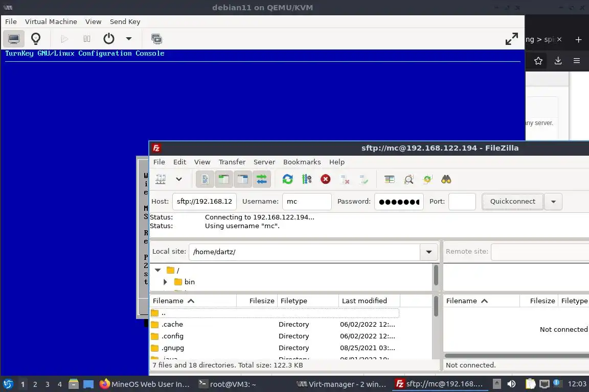Viewport: 589px width, 392px height.
Task: Open virt-manager File menu
Action: (11, 21)
